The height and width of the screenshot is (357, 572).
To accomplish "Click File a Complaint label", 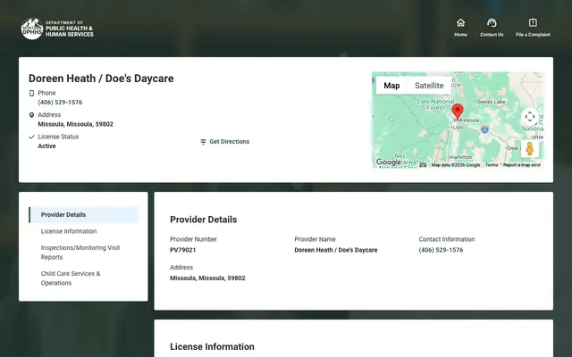I will pos(533,35).
